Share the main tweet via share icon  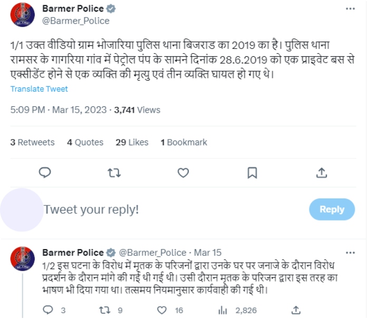tap(321, 173)
